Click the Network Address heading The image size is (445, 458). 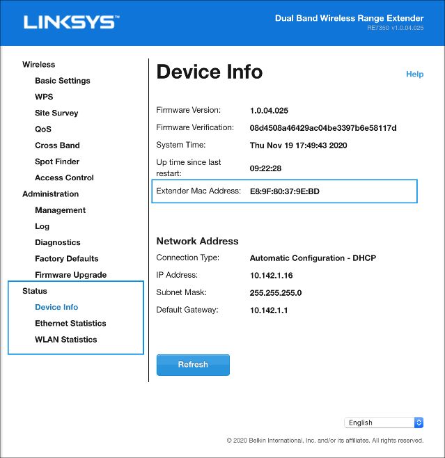pyautogui.click(x=198, y=242)
